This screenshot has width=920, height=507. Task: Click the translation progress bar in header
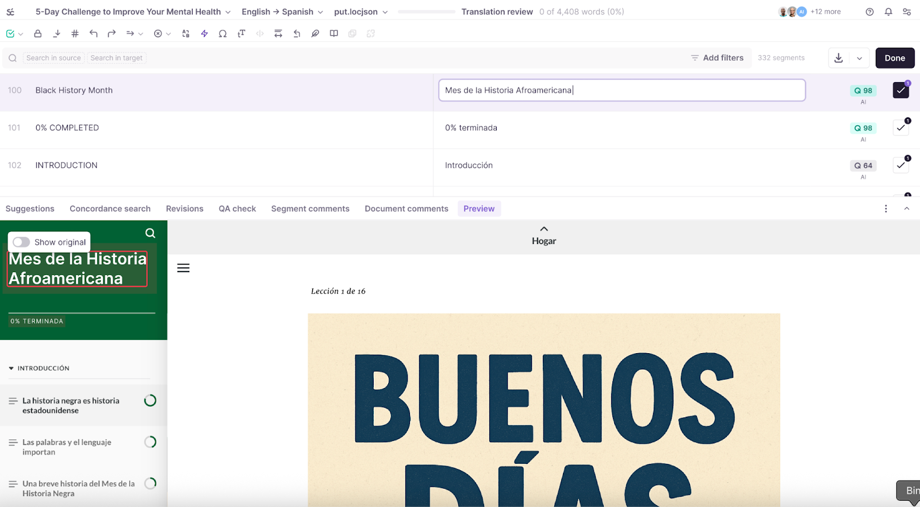426,11
